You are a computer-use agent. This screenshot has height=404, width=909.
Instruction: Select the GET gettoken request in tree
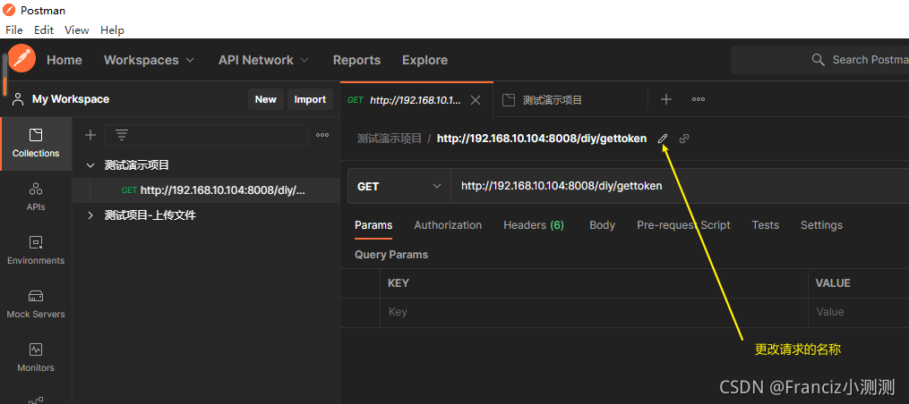pyautogui.click(x=206, y=190)
